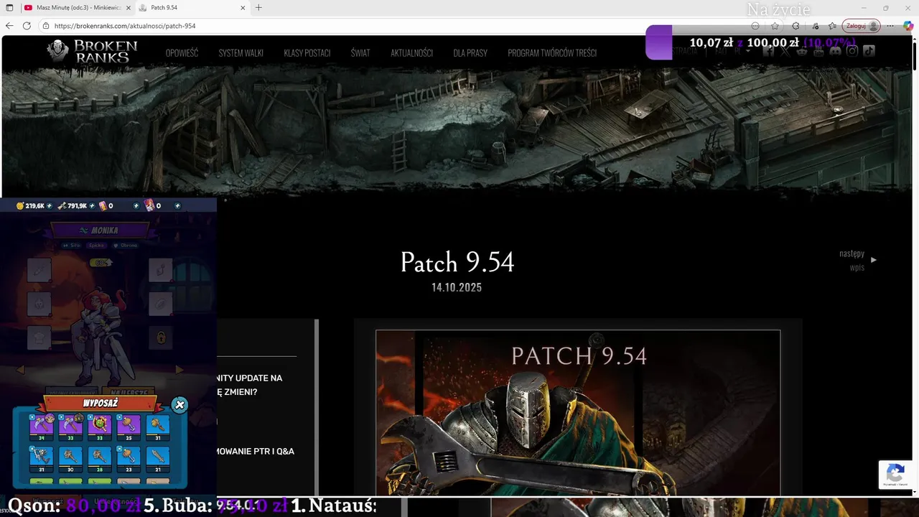This screenshot has width=919, height=517.
Task: Open the favorites list icon
Action: click(832, 26)
